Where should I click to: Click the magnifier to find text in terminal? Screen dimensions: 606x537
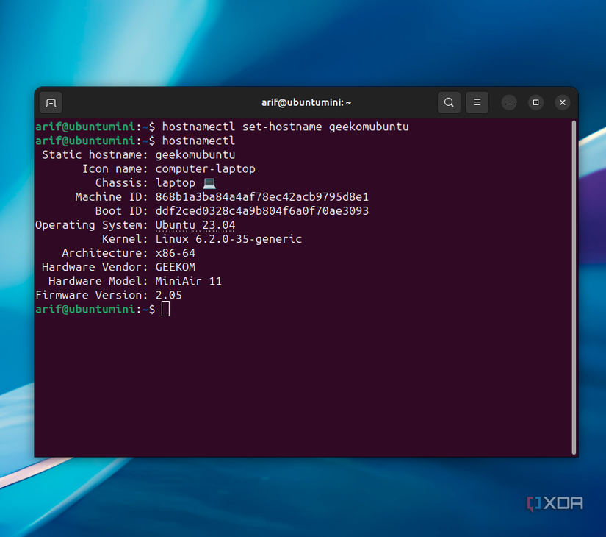449,102
